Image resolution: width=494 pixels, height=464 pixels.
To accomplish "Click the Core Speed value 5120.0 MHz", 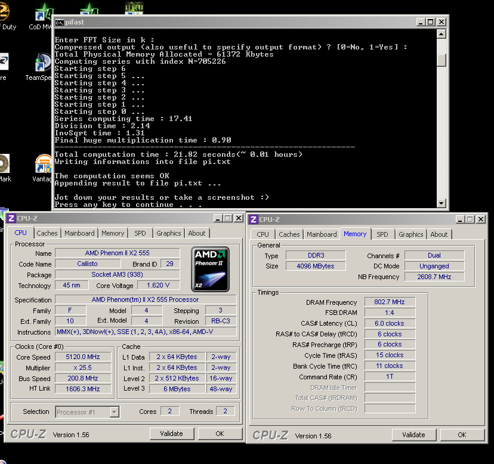I will point(83,357).
